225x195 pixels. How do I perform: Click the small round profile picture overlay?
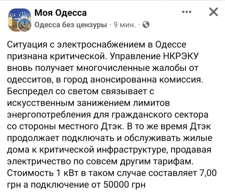[x=24, y=25]
